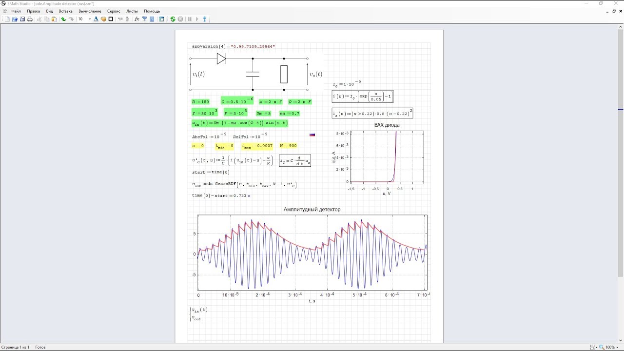624x351 pixels.
Task: Undo the last action with the green arrow
Action: pos(63,19)
